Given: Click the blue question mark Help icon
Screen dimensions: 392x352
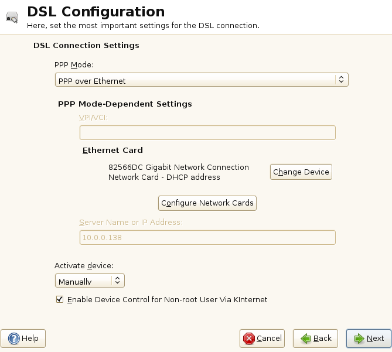Looking at the screenshot, I should [13, 339].
